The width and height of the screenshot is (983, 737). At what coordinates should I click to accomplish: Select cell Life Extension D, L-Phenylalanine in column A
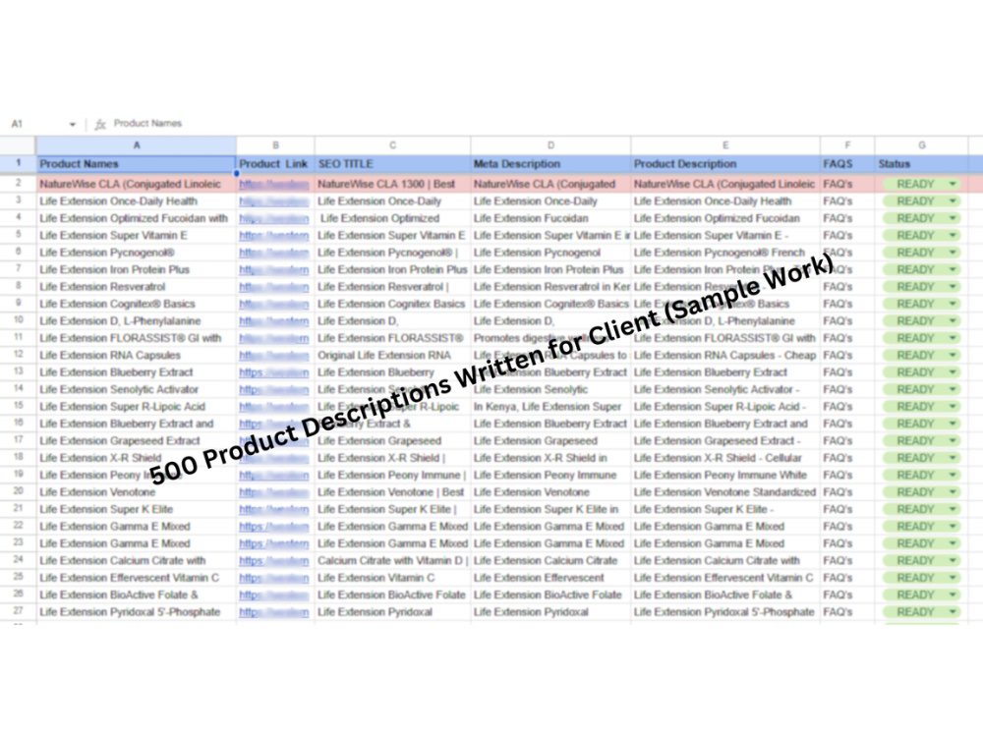136,321
